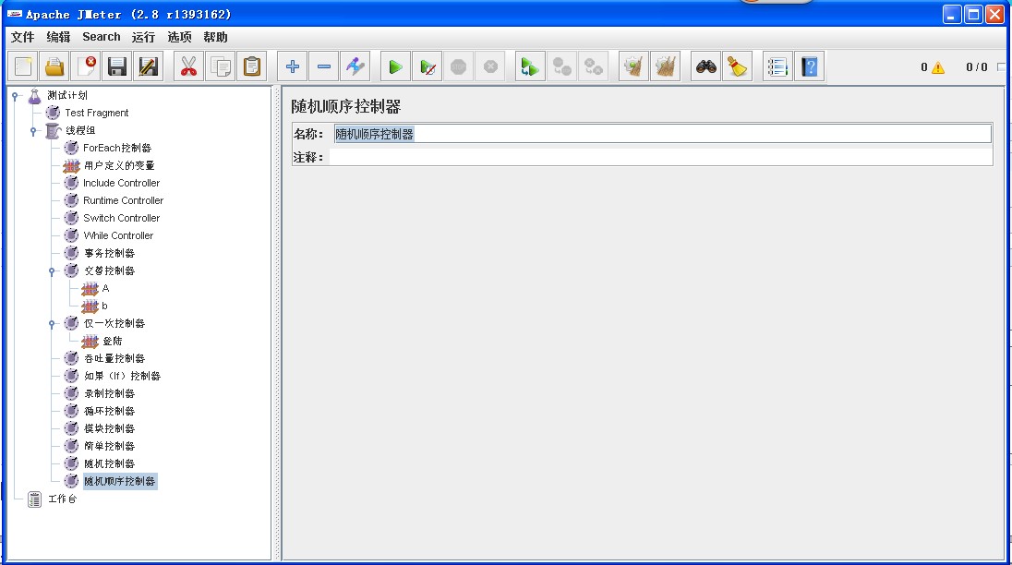Open the 帮助 menu
1012x565 pixels.
click(215, 38)
